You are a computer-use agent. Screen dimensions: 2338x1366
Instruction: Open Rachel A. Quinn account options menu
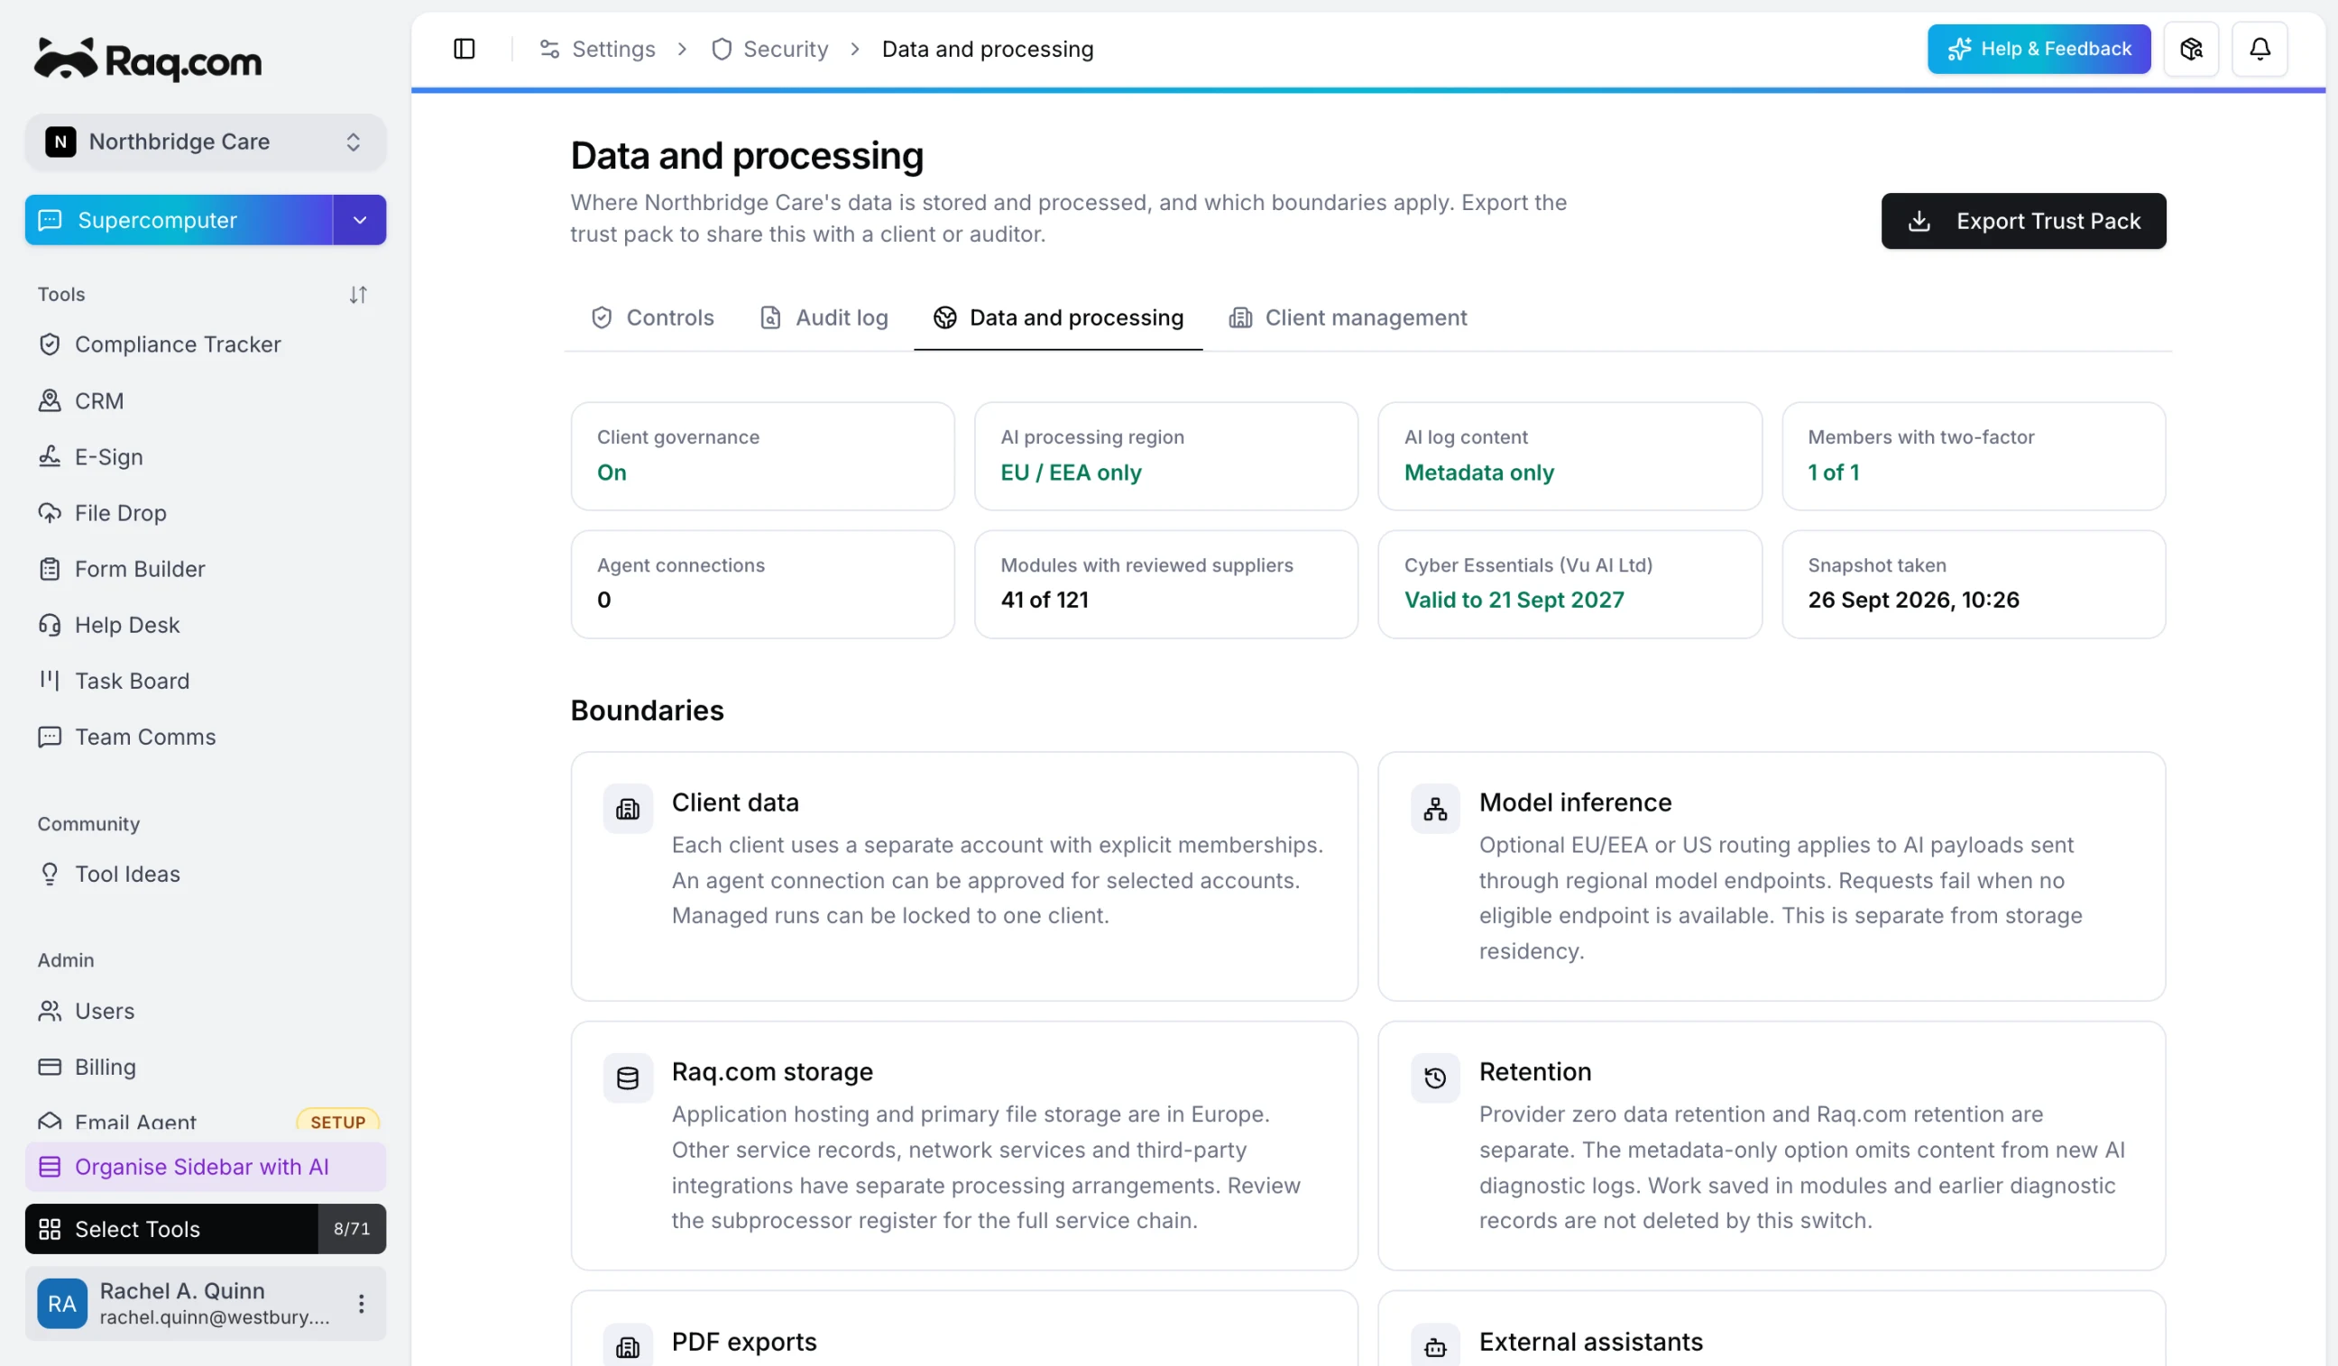coord(361,1304)
